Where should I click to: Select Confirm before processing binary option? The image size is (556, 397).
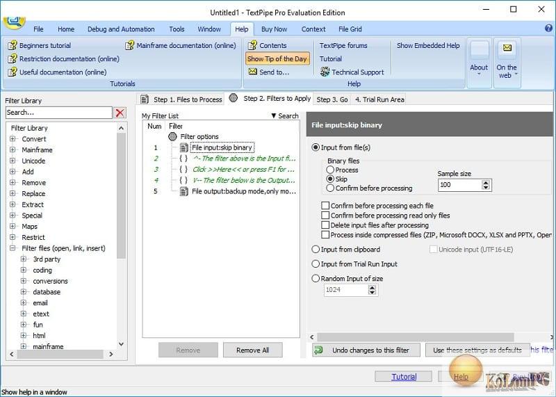(x=330, y=188)
